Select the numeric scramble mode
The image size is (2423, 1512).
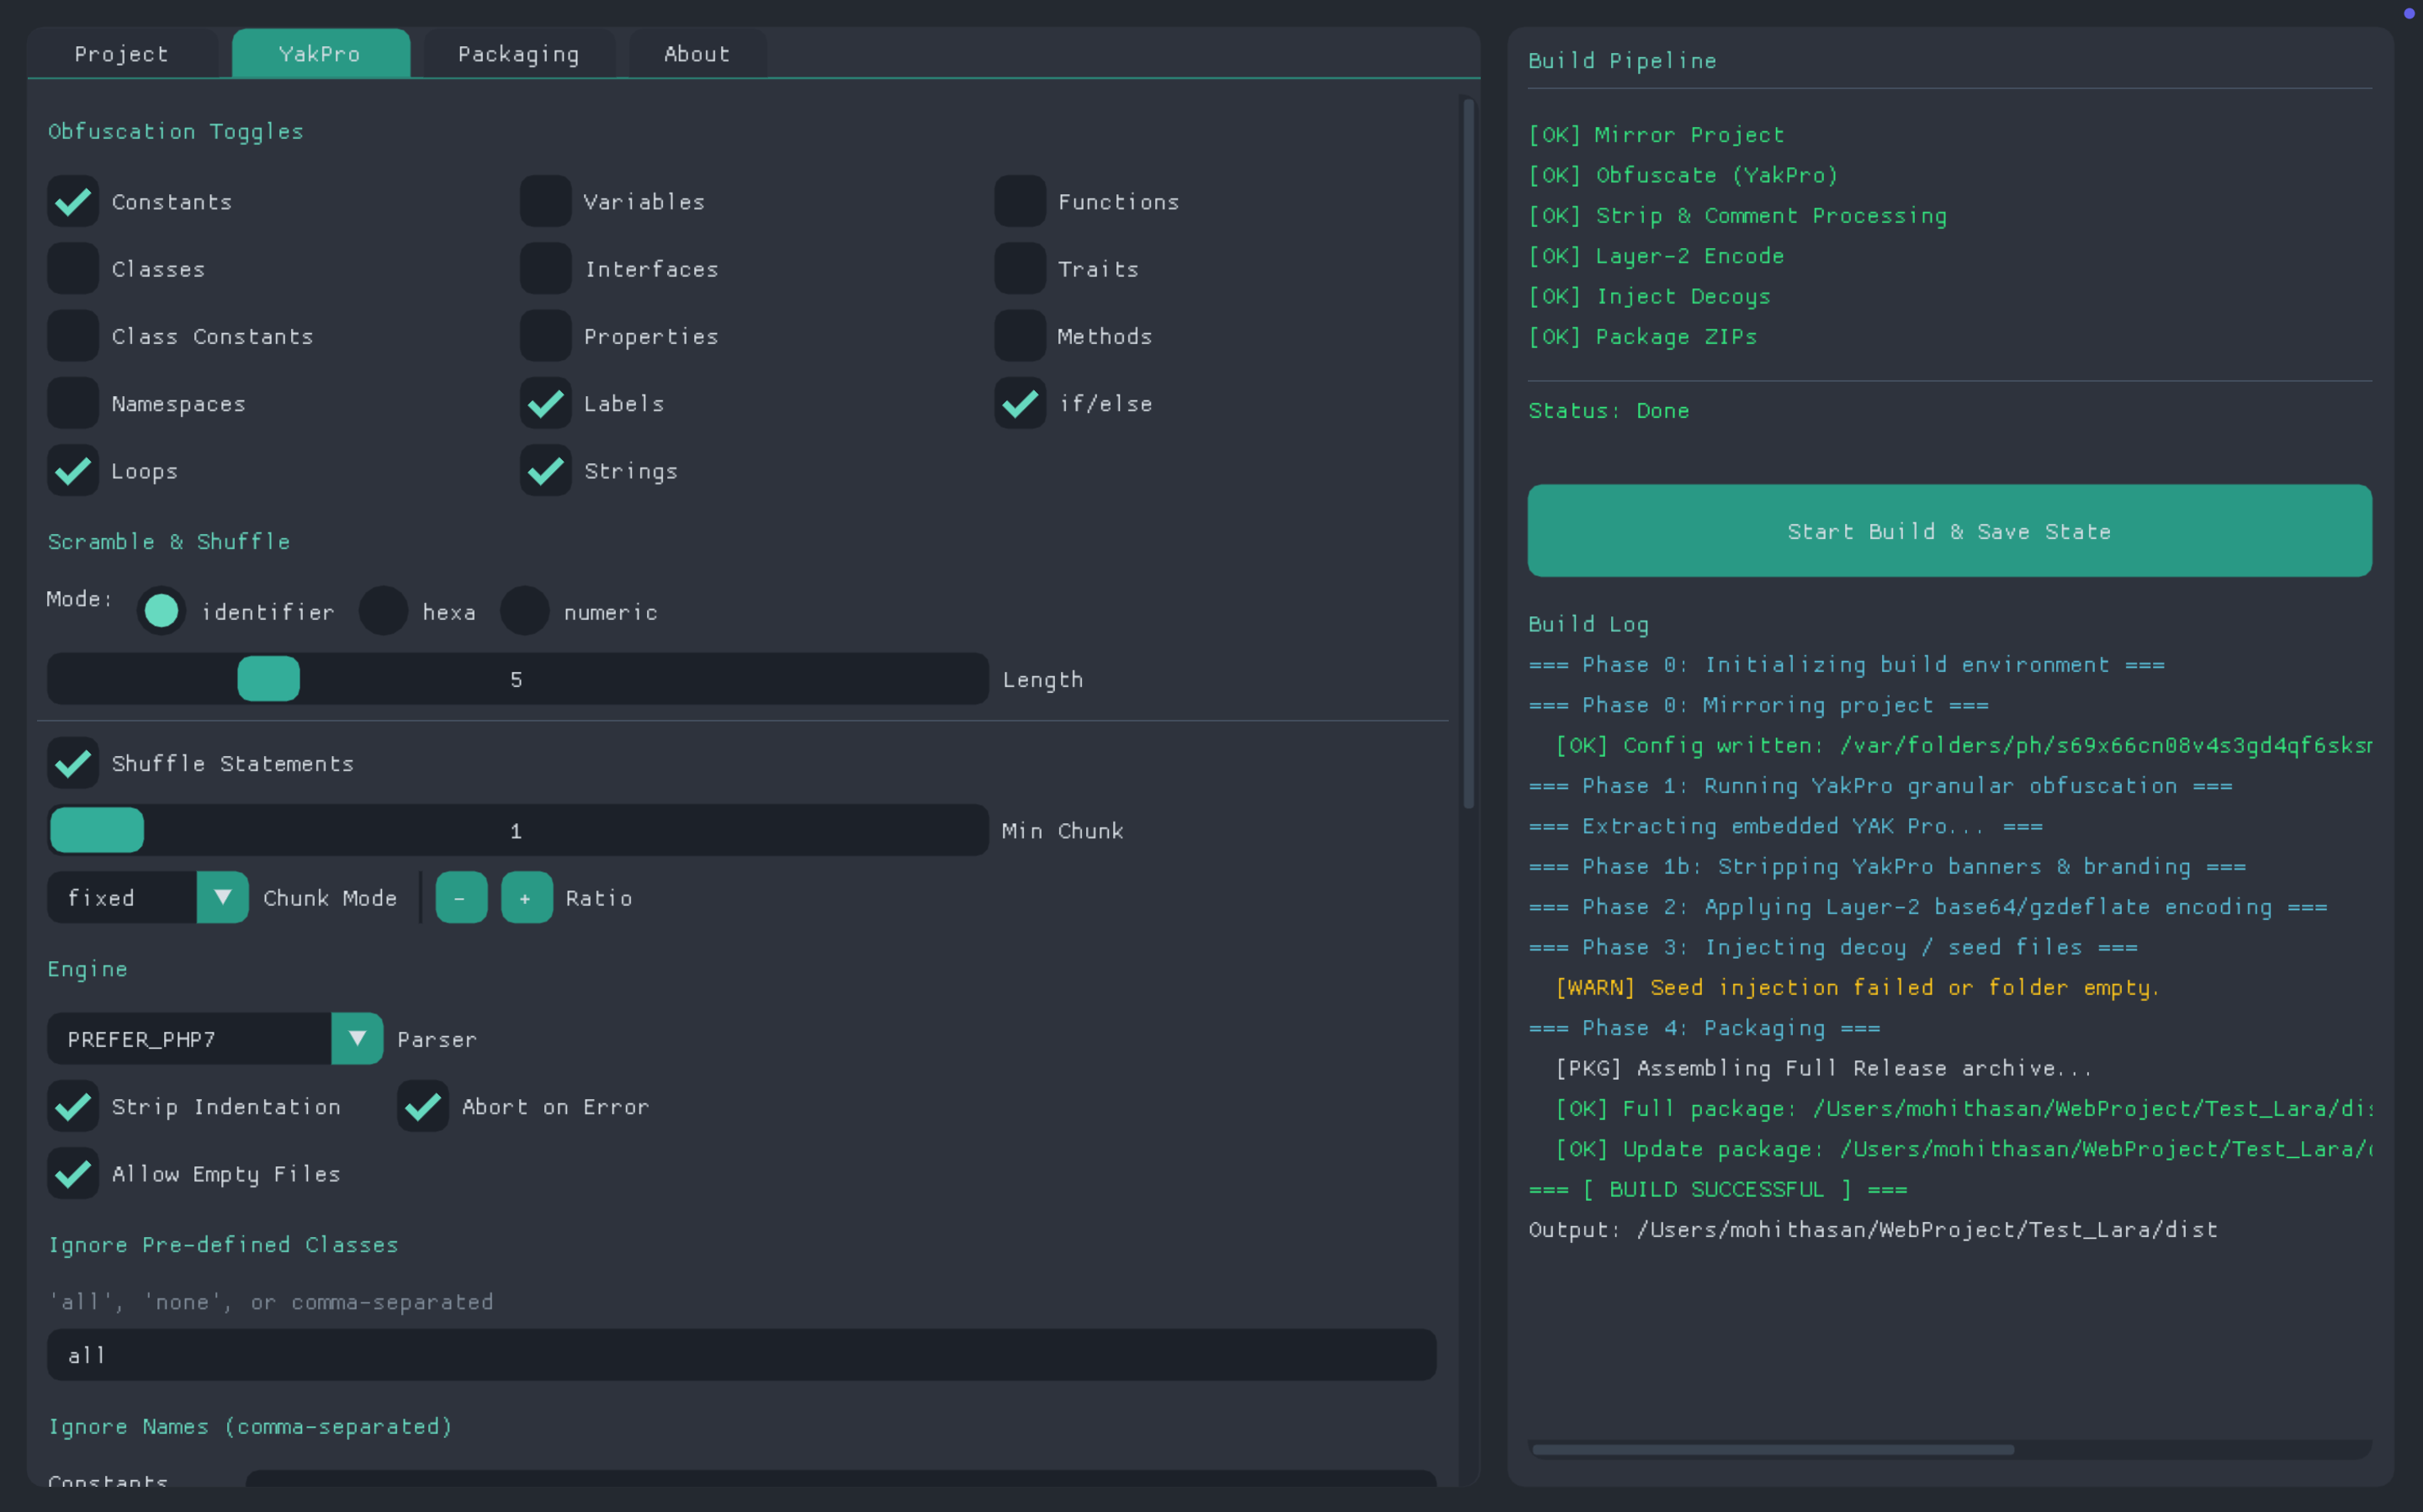pos(524,611)
